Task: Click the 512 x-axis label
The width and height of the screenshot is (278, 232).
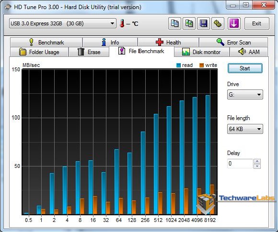Action: (x=158, y=220)
